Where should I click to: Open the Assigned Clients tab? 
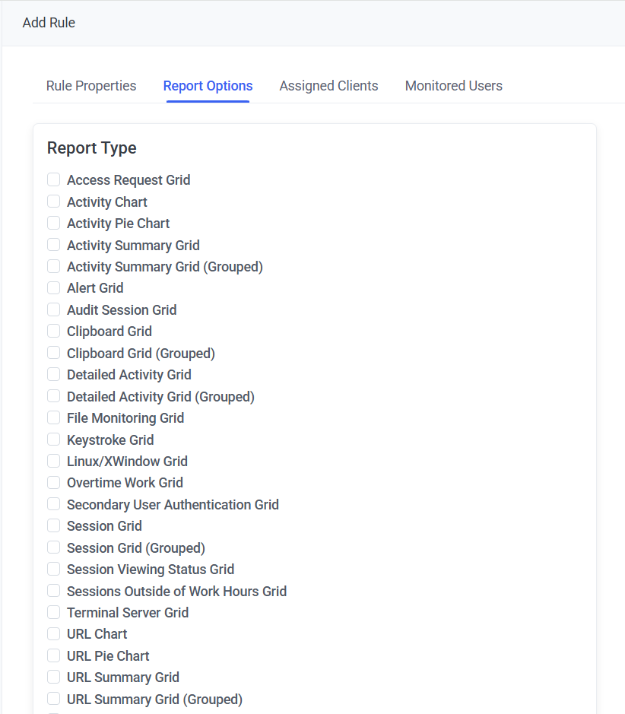coord(328,86)
